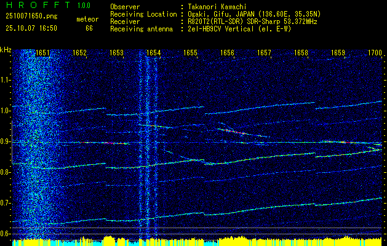This screenshot has width=387, height=246.
Task: Click the 1655 time marker
Action: pos(191,53)
